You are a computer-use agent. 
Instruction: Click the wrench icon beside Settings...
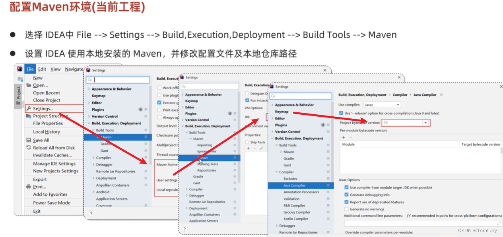click(29, 108)
